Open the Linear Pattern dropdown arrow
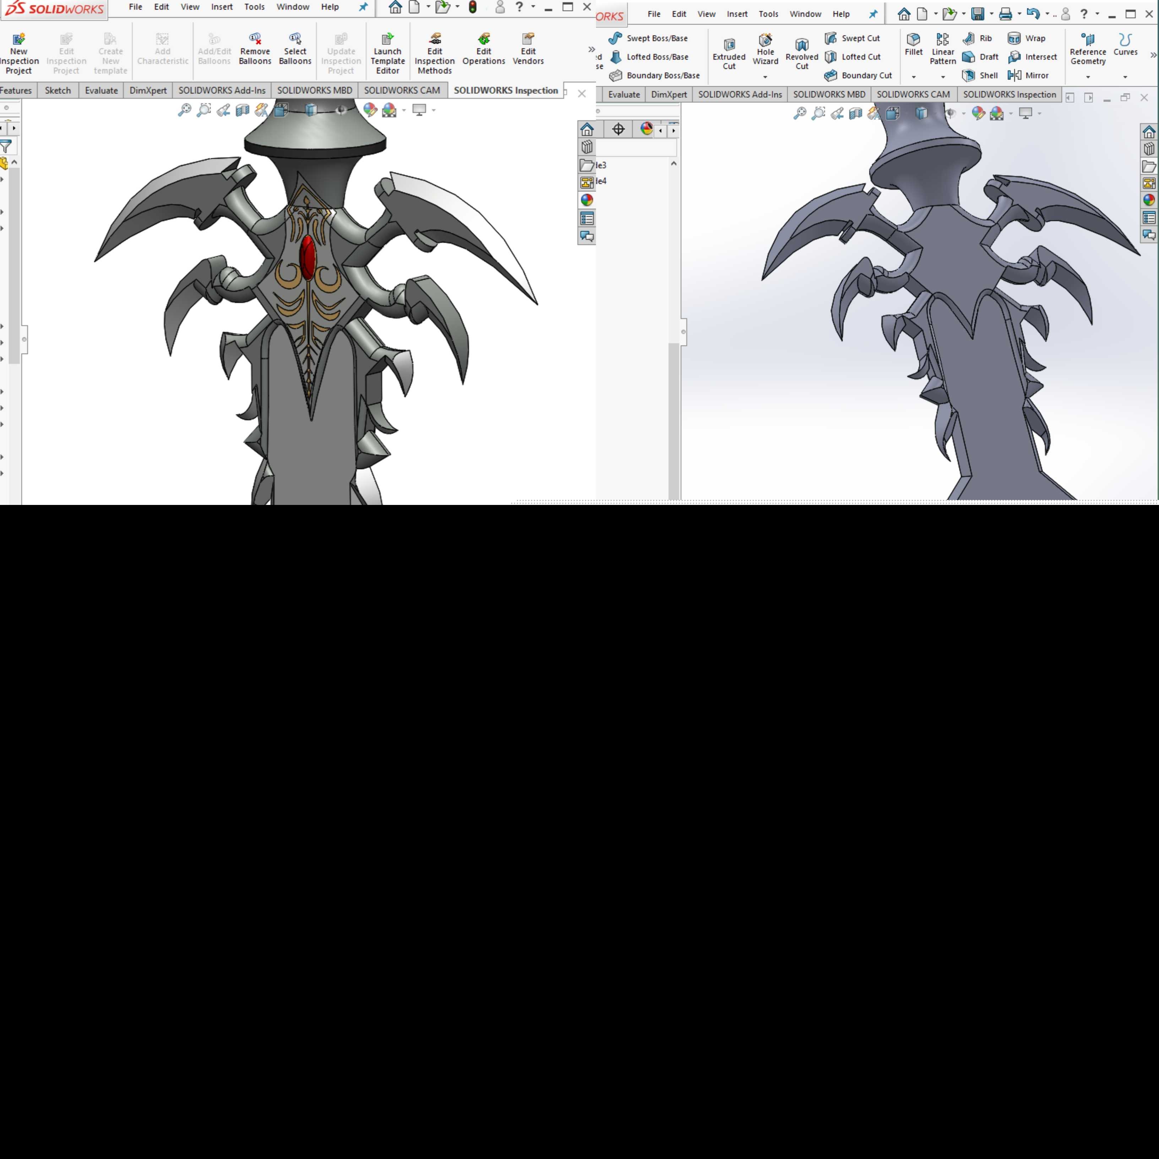Viewport: 1159px width, 1159px height. pyautogui.click(x=943, y=77)
